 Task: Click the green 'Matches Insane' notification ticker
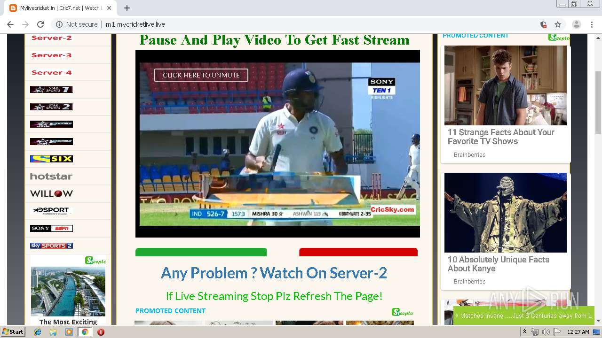pos(524,316)
